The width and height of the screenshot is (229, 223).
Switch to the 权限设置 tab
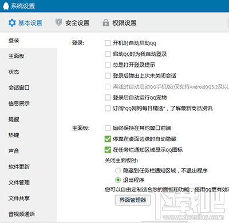pos(120,23)
